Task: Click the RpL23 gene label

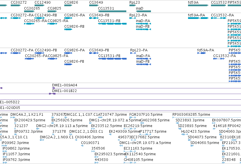Action: click(135, 3)
